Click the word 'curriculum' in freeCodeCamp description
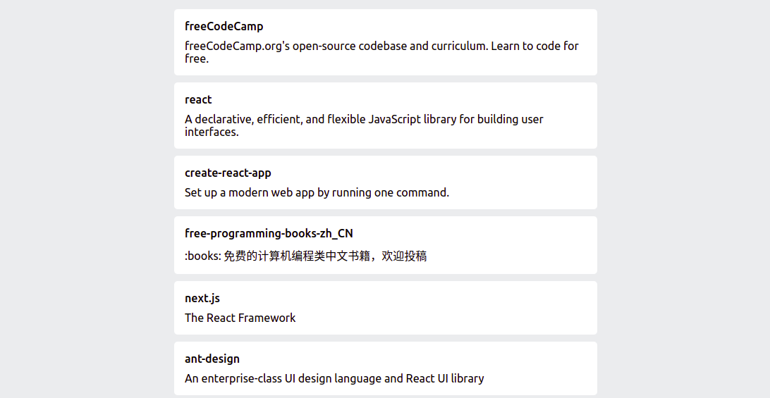The image size is (770, 398). pyautogui.click(x=458, y=46)
